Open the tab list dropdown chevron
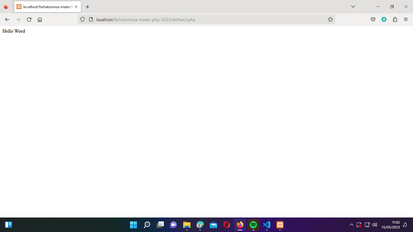 click(x=353, y=6)
